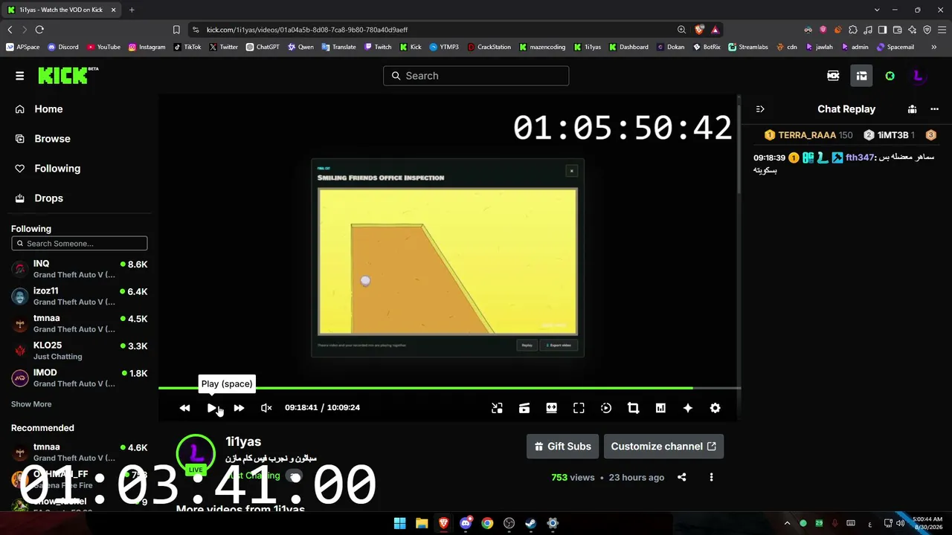
Task: Open KLO25 channel from Following list
Action: [80, 351]
